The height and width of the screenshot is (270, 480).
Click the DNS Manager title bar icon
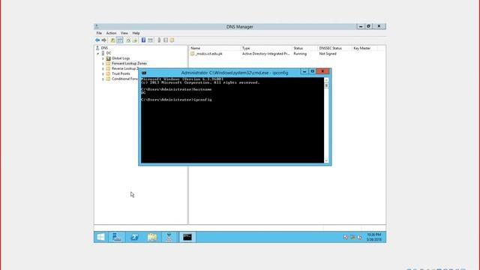pos(97,27)
